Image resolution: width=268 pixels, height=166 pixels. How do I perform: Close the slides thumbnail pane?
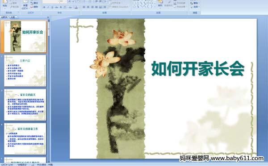tap(48, 17)
